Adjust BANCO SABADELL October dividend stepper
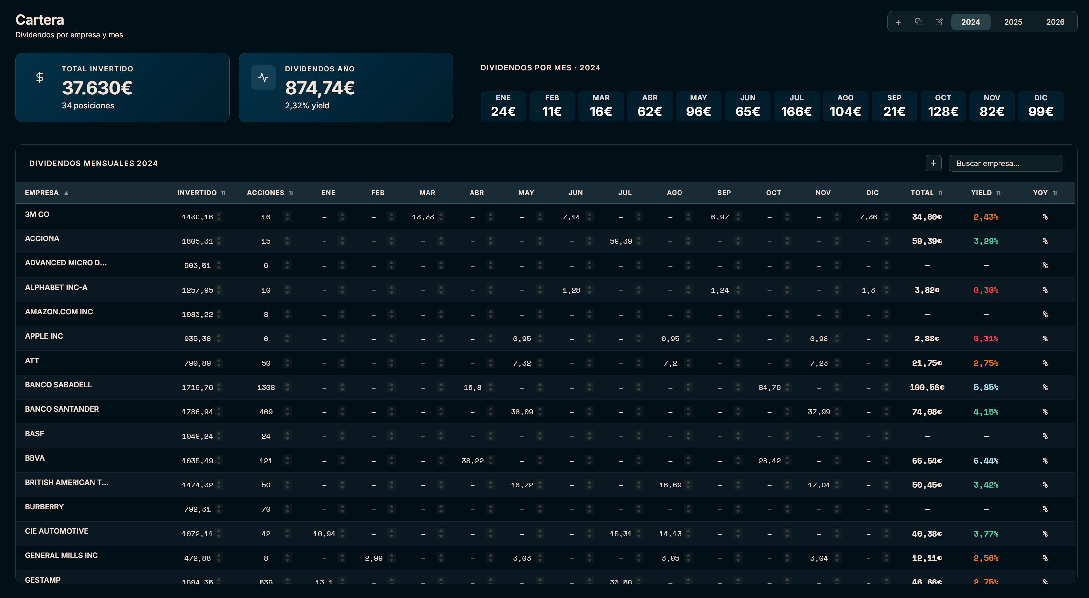The width and height of the screenshot is (1089, 598). [787, 387]
